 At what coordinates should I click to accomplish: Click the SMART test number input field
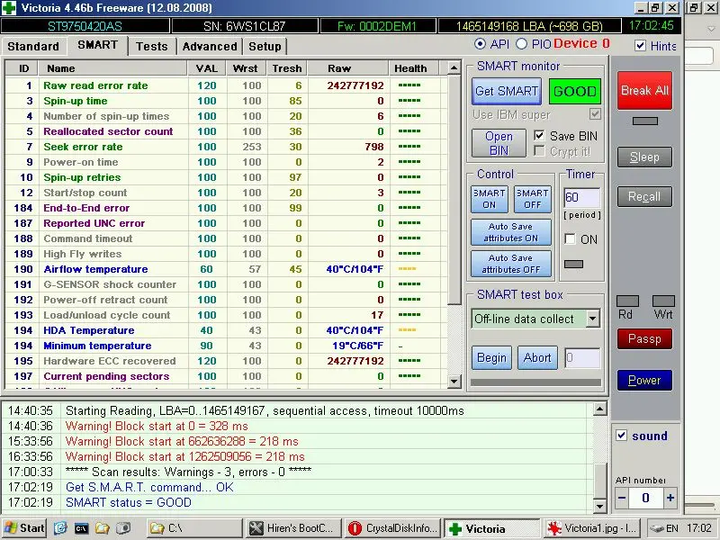coord(582,357)
